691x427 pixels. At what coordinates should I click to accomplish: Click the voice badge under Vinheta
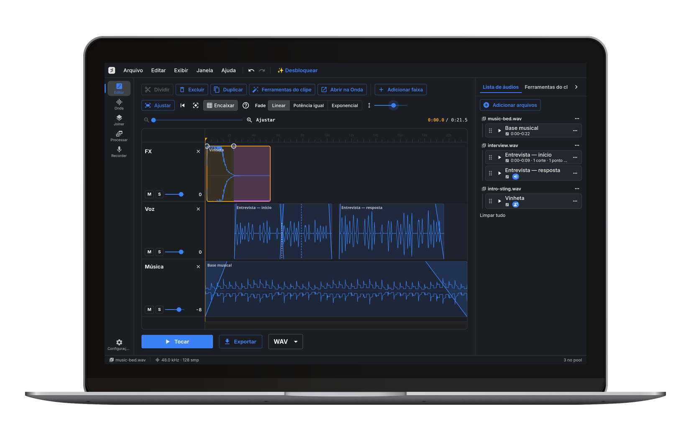click(x=516, y=205)
